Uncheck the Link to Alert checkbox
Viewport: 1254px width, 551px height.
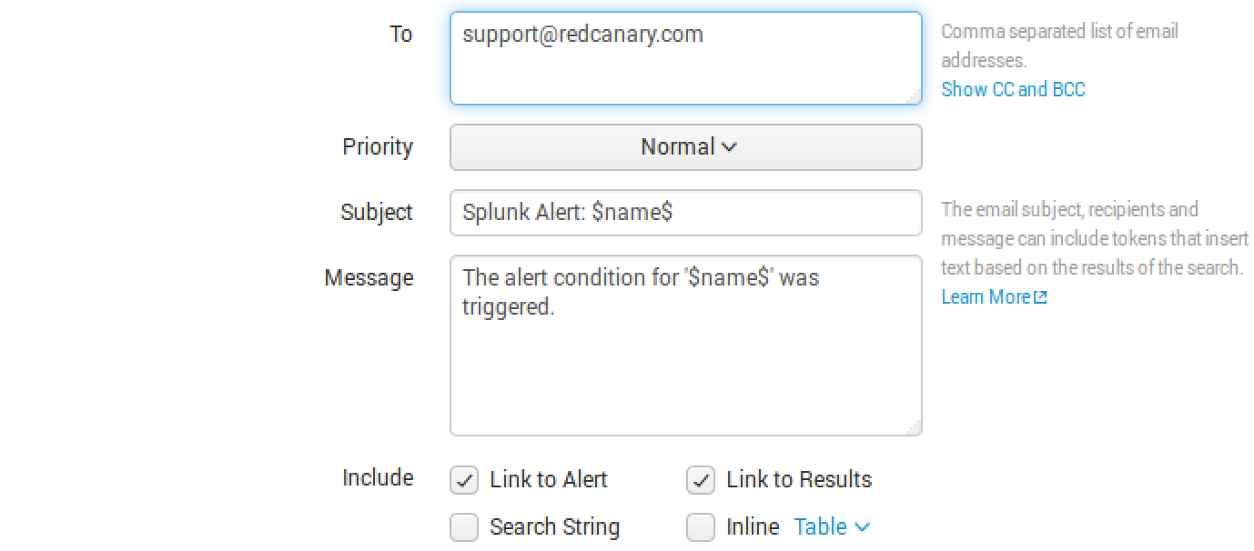click(464, 481)
